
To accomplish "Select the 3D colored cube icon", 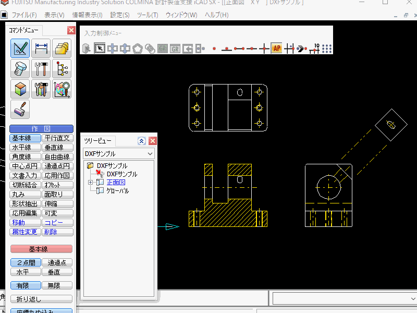I will coord(20,89).
